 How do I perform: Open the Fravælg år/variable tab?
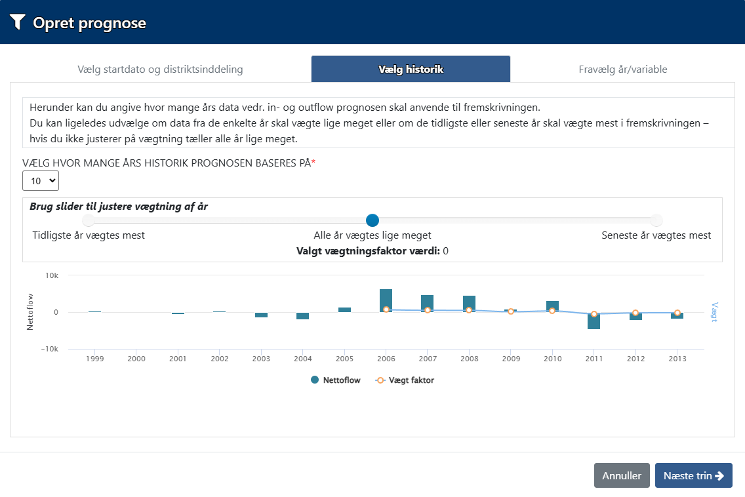(623, 70)
